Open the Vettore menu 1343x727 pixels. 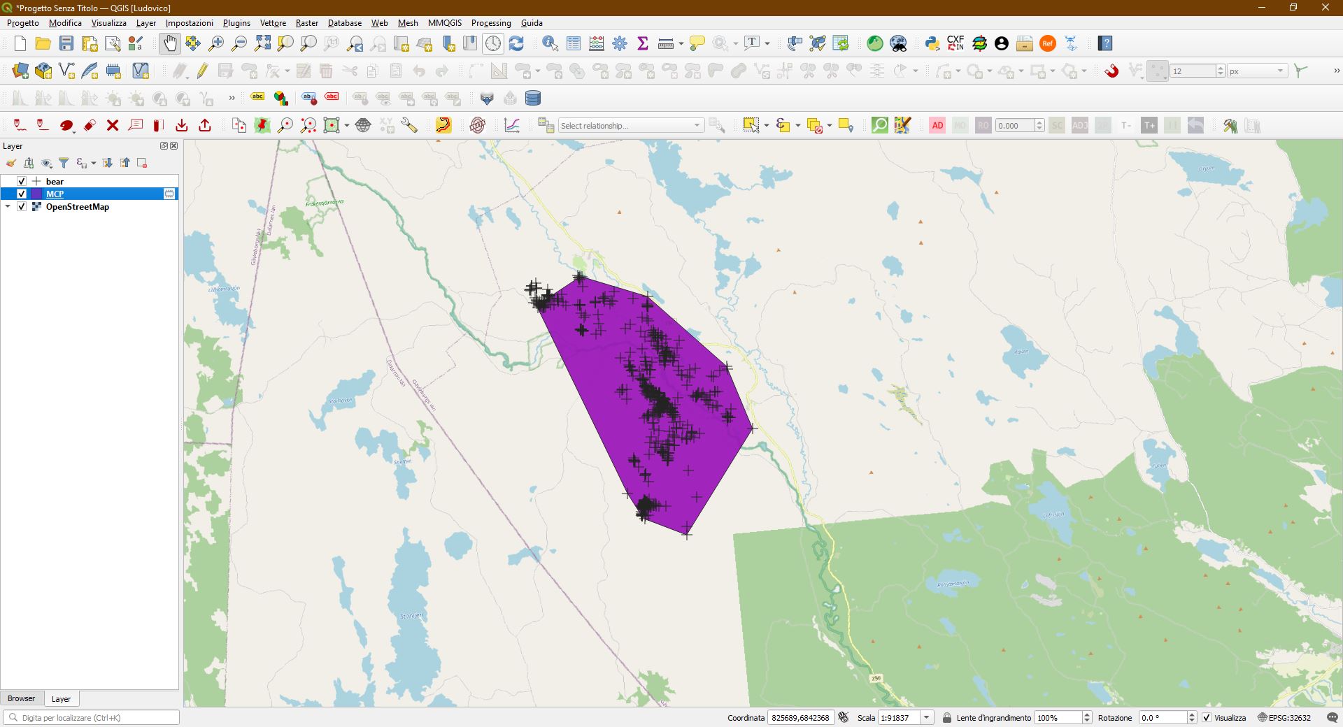point(273,22)
